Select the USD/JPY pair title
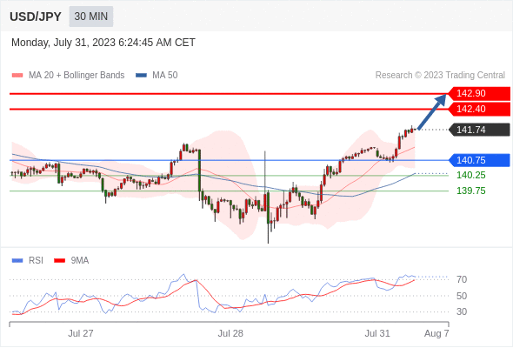Image resolution: width=513 pixels, height=348 pixels. coord(36,17)
